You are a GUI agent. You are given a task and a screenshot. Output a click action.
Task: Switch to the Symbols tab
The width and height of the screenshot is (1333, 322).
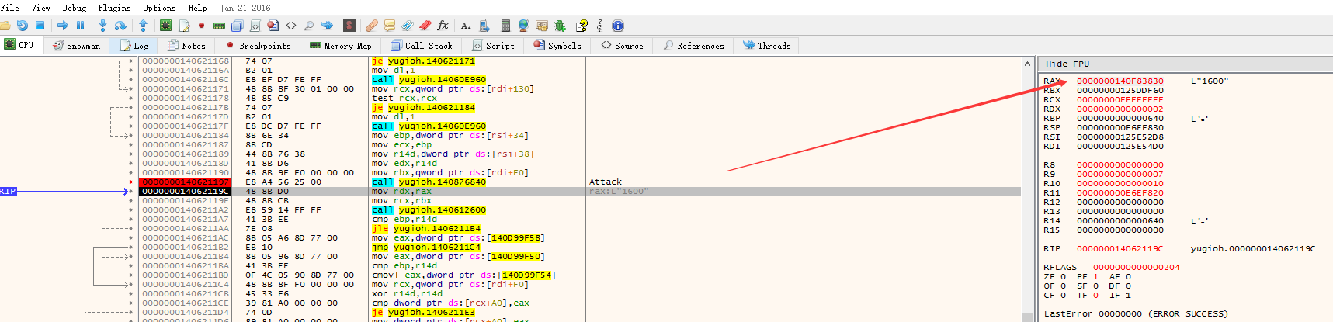point(557,46)
